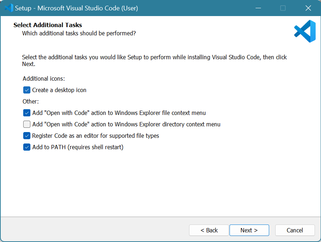Close the Setup window with X
Image resolution: width=321 pixels, height=242 pixels.
click(x=308, y=8)
